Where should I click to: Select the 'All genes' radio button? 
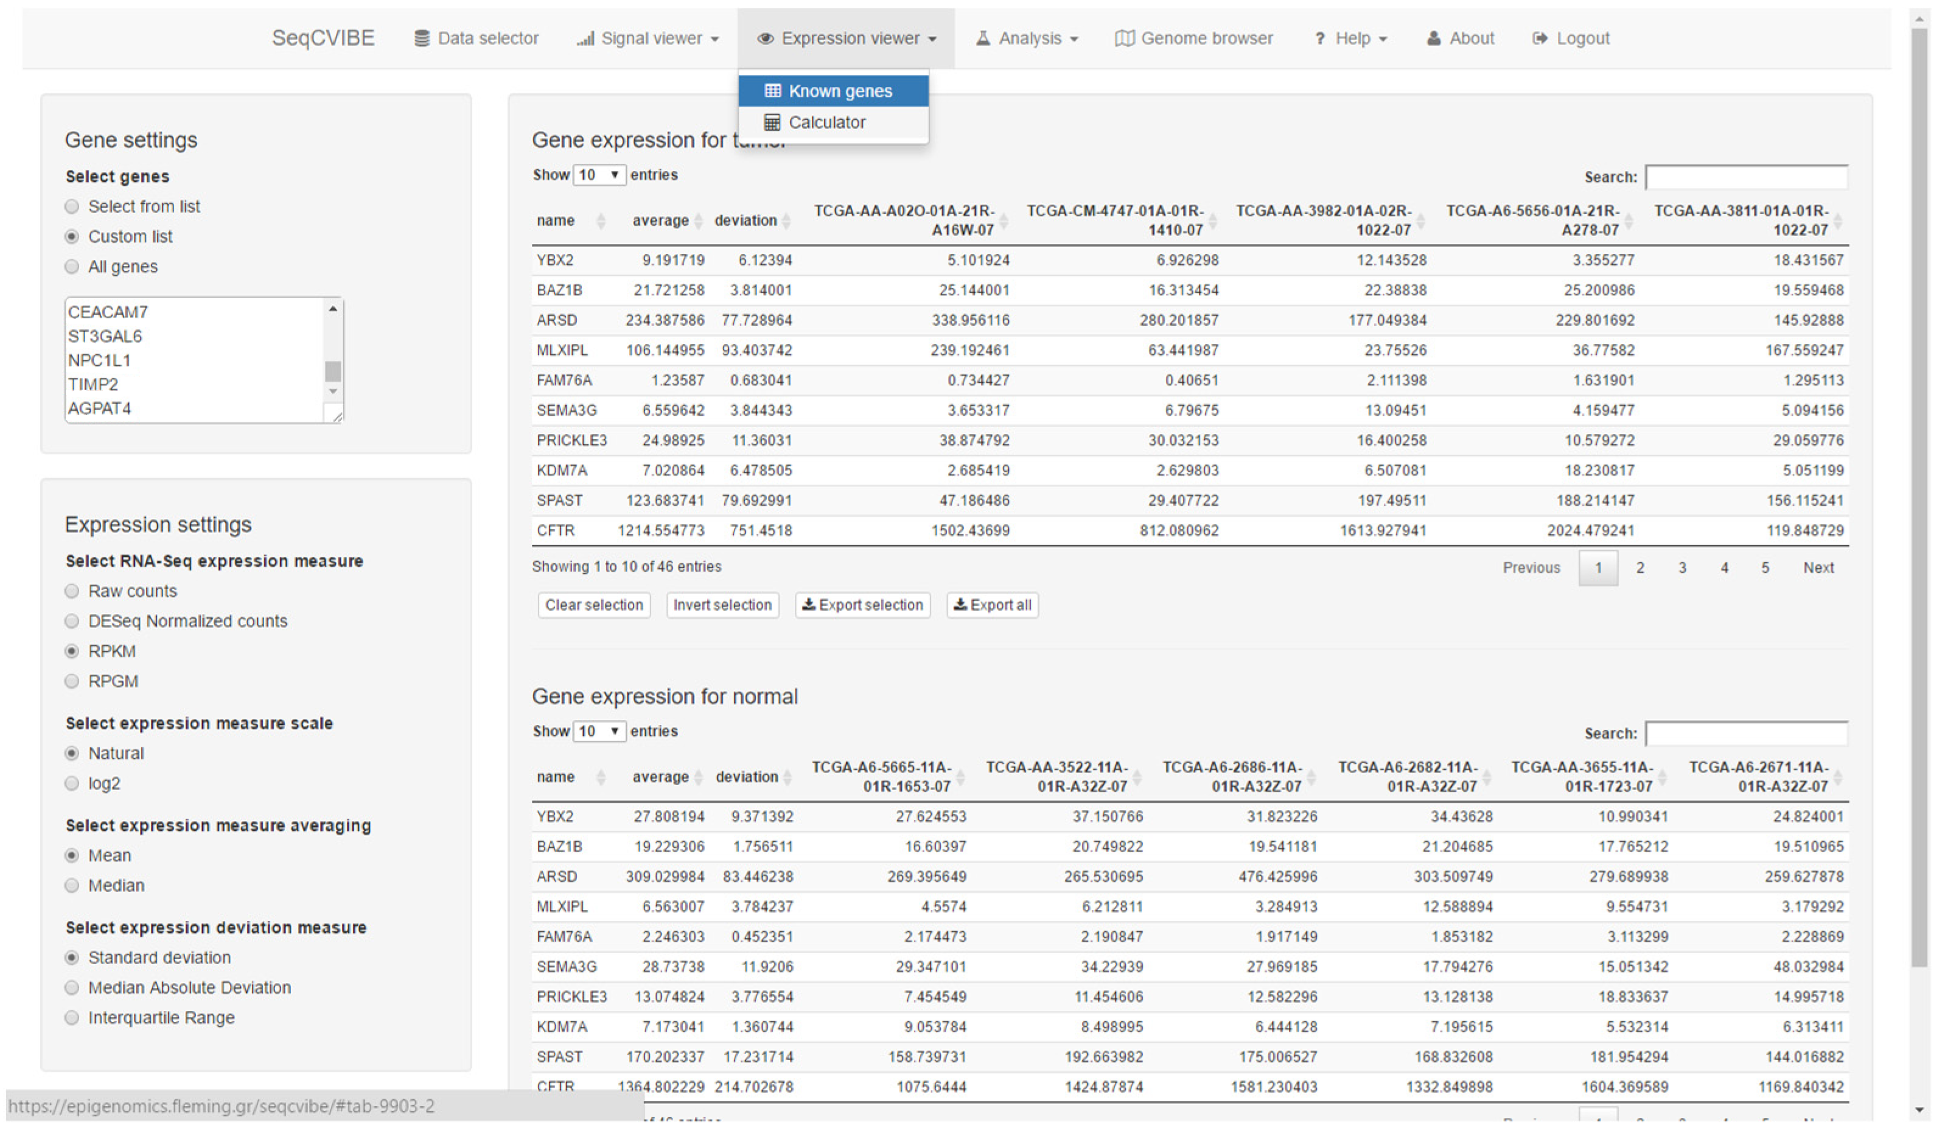tap(72, 267)
